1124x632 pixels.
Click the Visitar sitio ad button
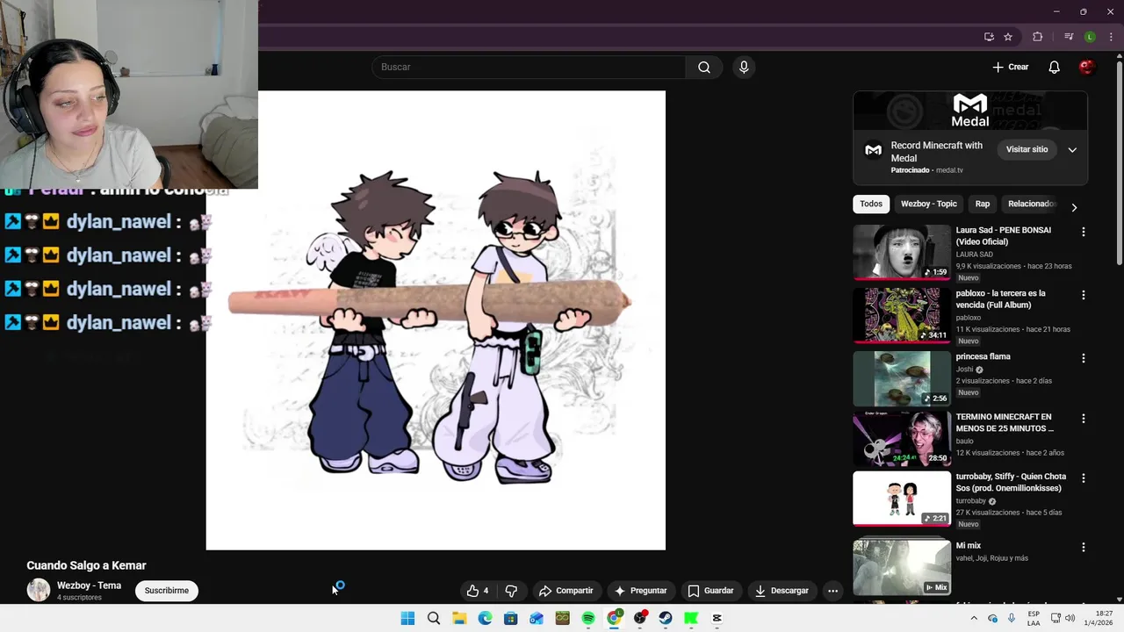[x=1027, y=149]
